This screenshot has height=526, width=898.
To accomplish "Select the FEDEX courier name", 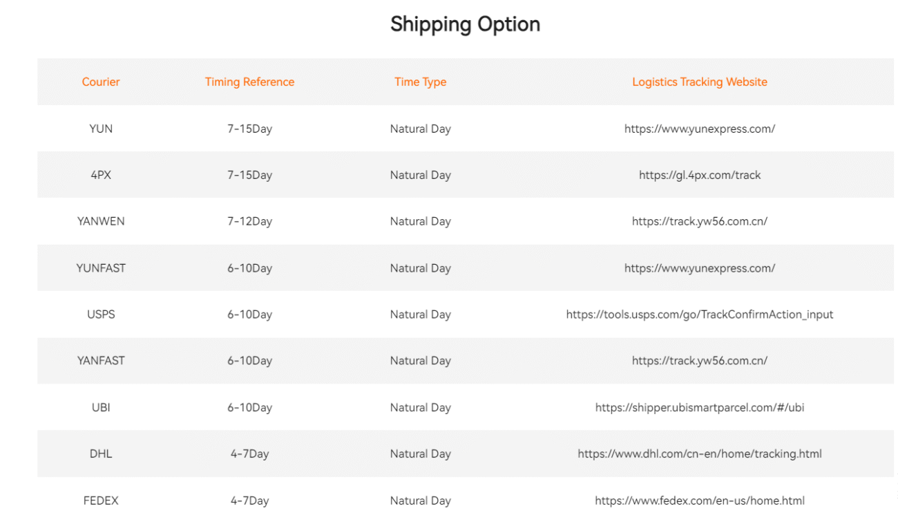I will point(101,500).
